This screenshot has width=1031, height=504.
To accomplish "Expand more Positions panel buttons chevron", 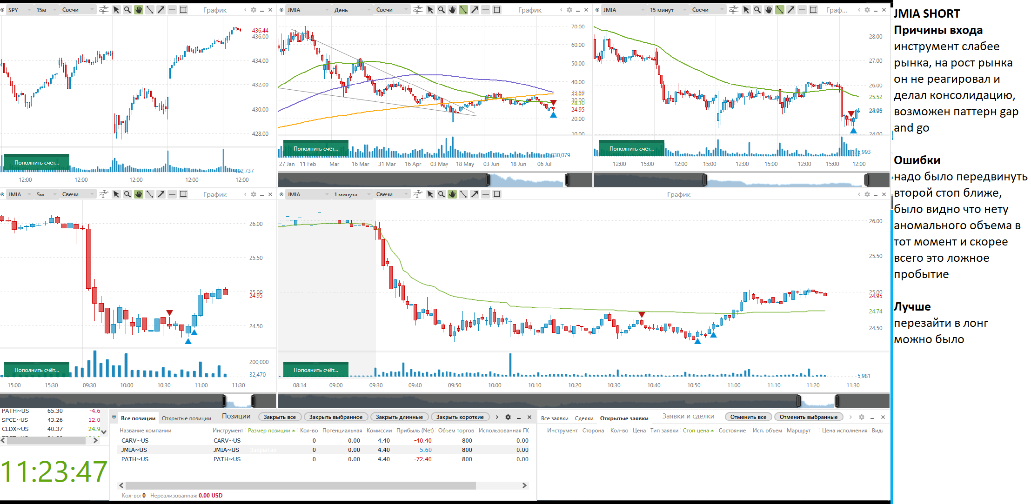I will [497, 417].
